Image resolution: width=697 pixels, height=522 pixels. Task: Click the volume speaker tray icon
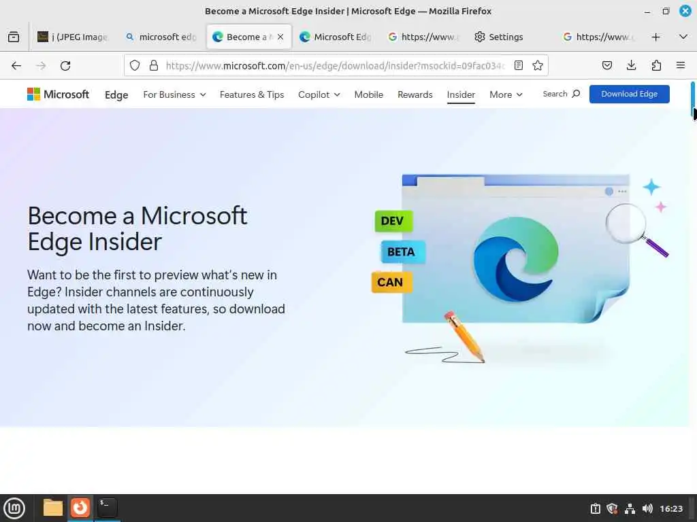point(648,508)
